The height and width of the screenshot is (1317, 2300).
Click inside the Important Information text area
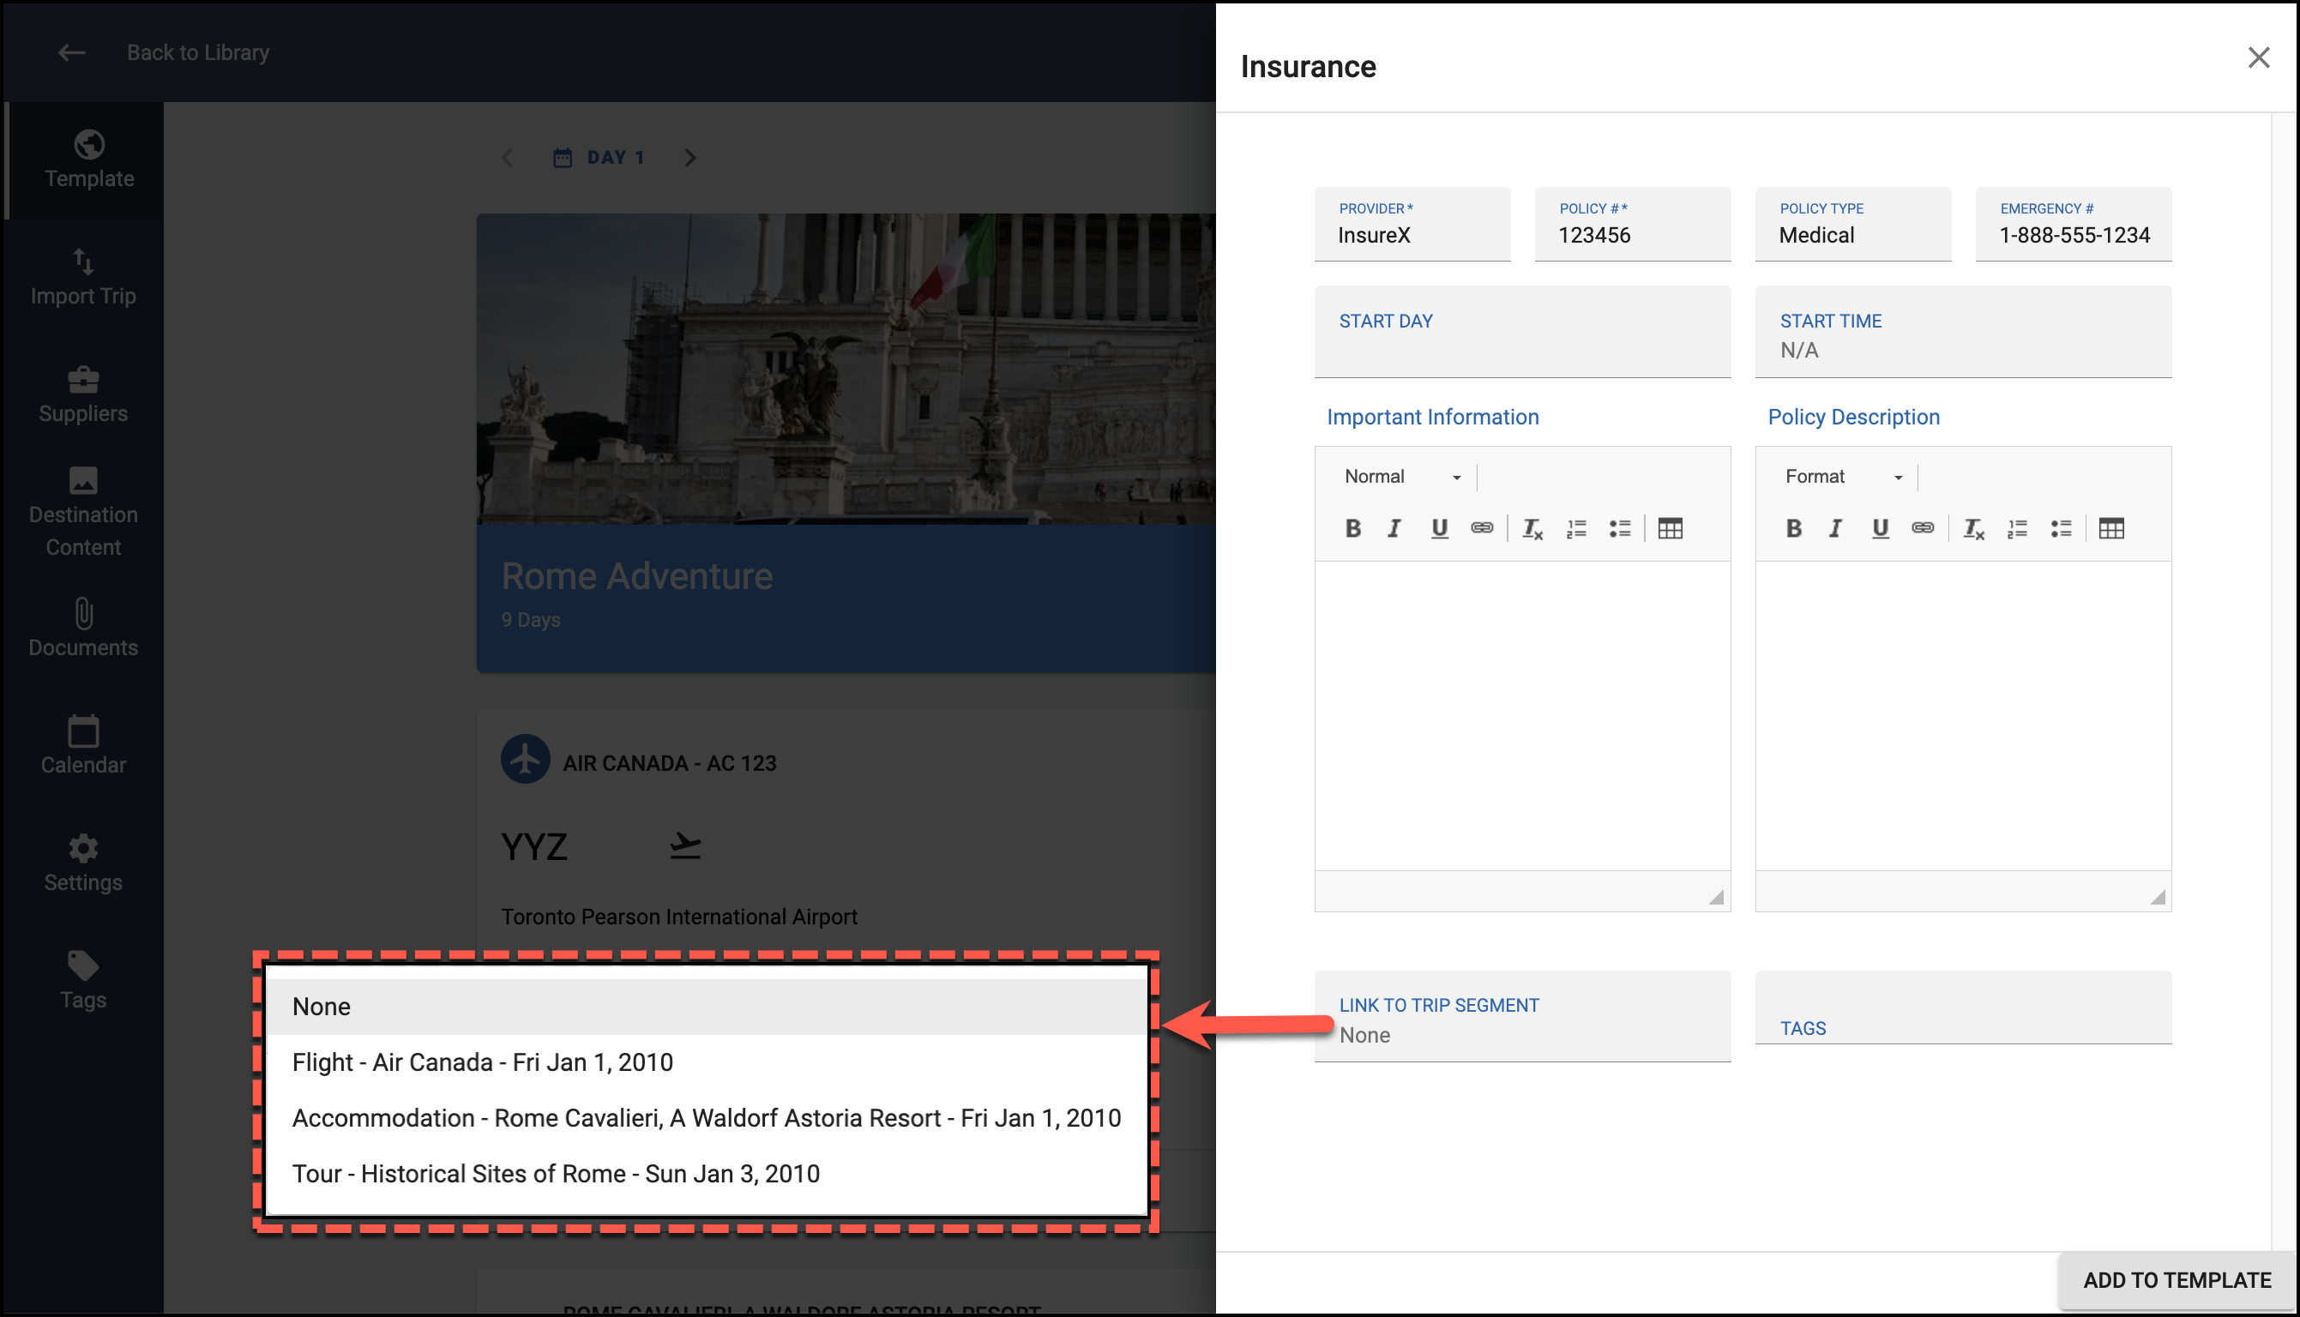[x=1522, y=715]
